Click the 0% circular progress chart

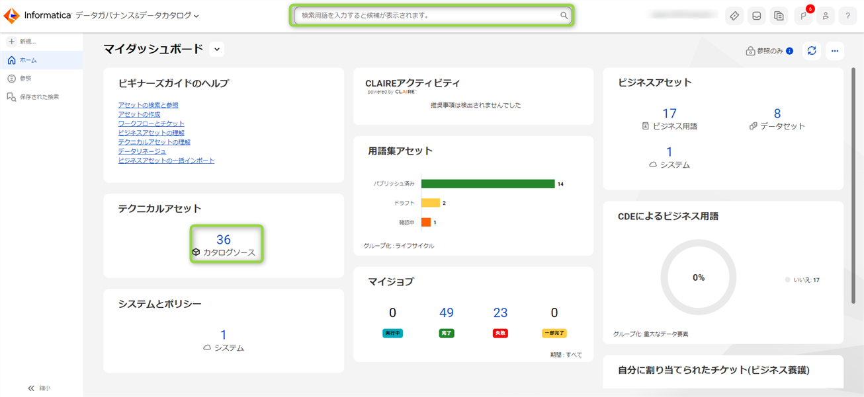pos(698,278)
